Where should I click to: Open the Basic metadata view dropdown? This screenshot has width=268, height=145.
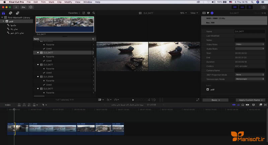point(215,100)
